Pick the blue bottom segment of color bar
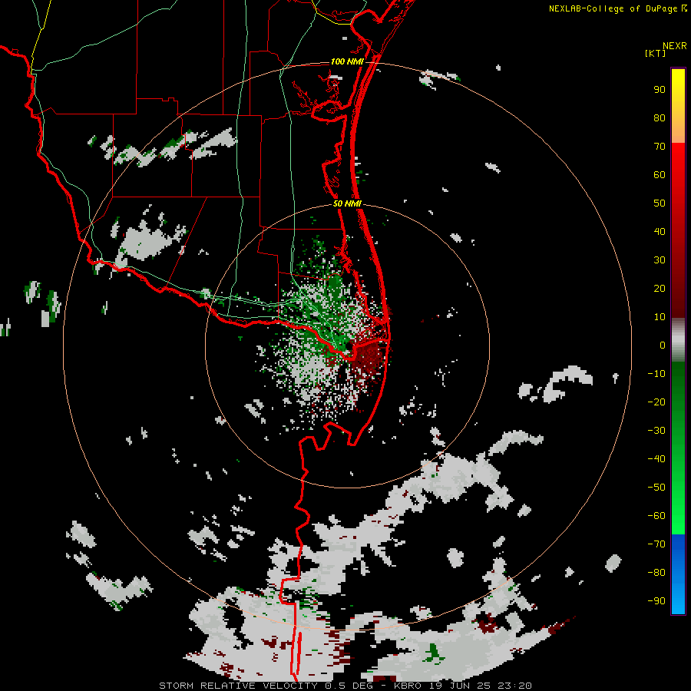691x691 pixels. [678, 574]
